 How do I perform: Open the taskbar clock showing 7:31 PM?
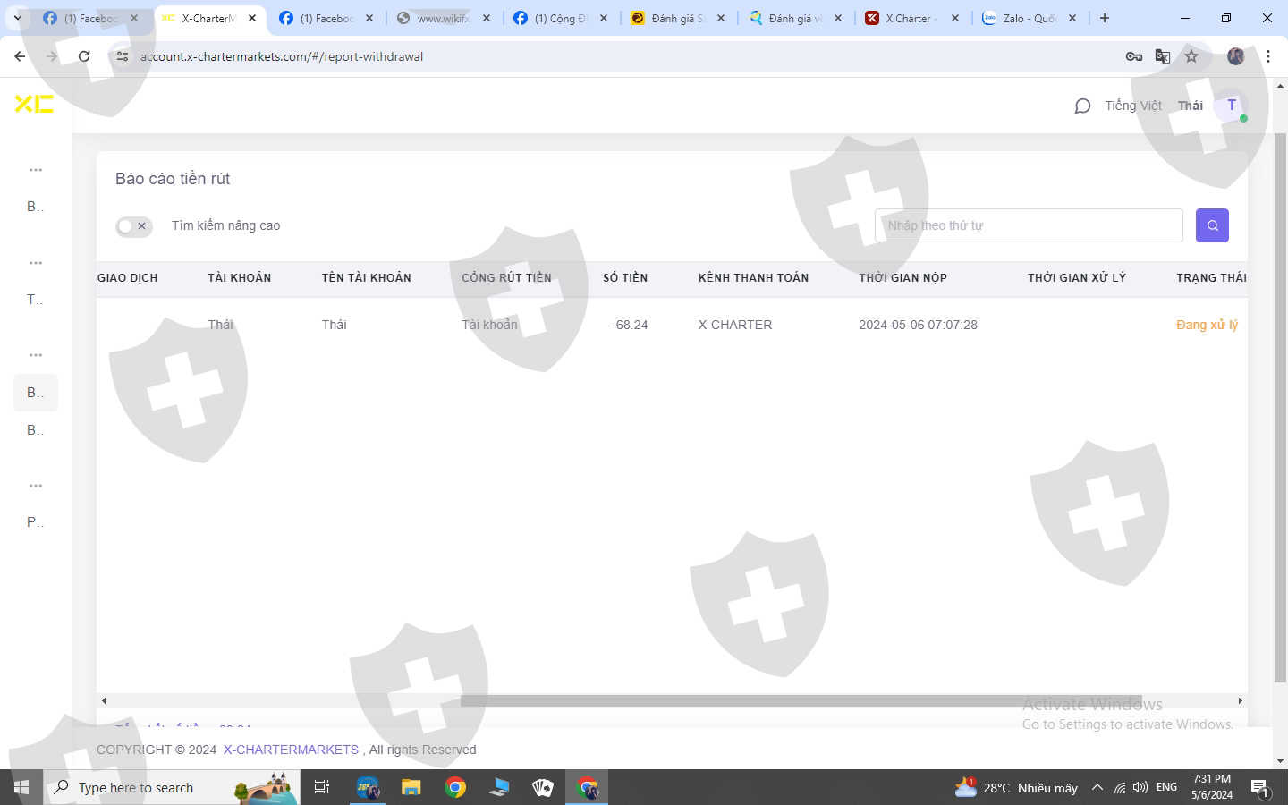[x=1211, y=787]
